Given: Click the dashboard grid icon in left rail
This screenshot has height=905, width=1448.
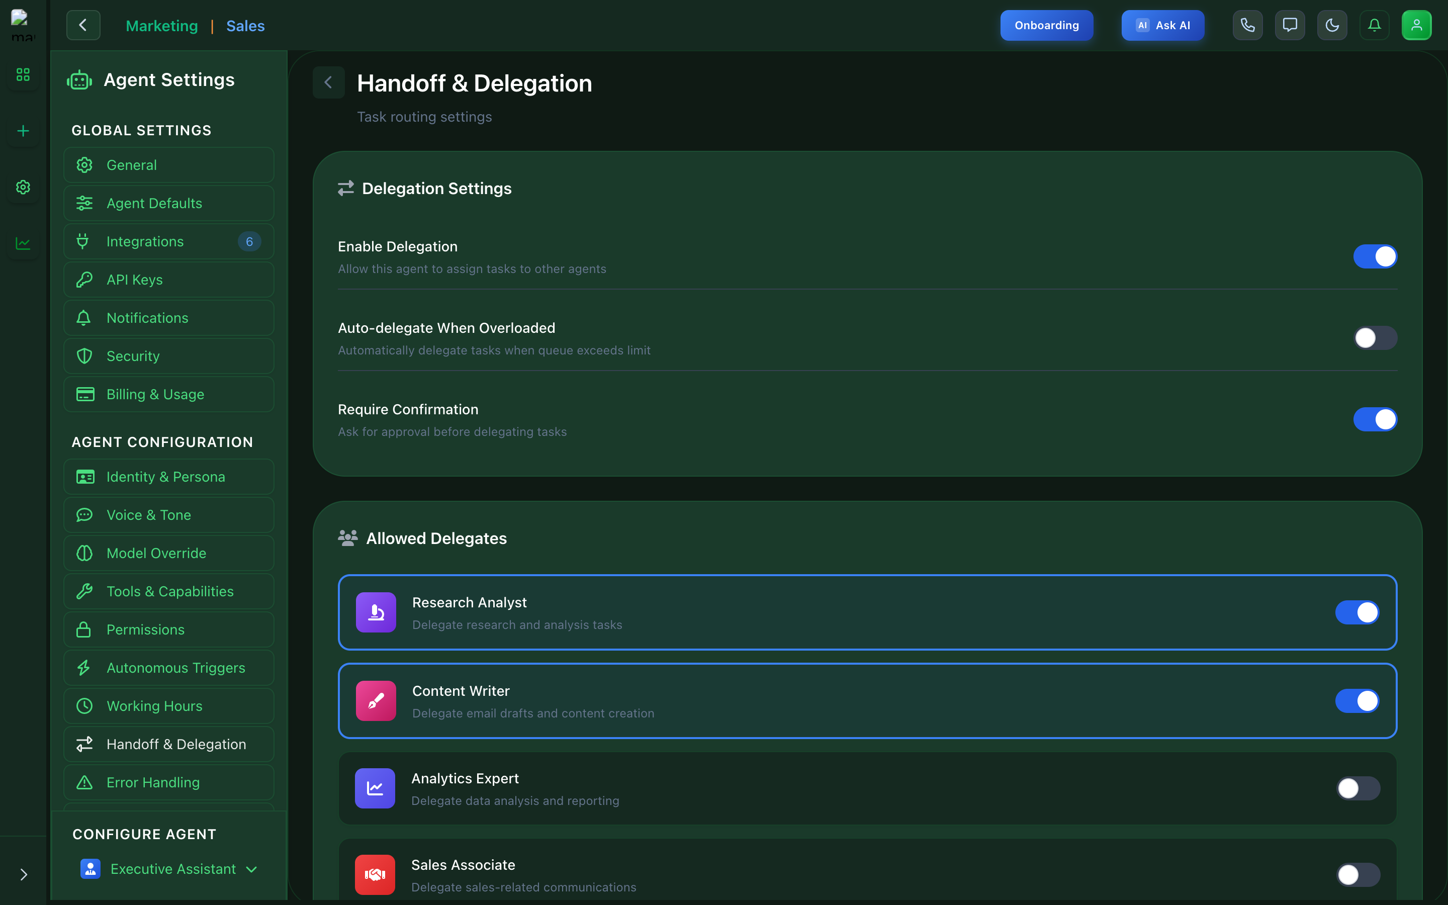Looking at the screenshot, I should click(x=23, y=75).
